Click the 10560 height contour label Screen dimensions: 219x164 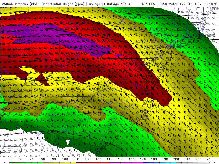(21, 40)
